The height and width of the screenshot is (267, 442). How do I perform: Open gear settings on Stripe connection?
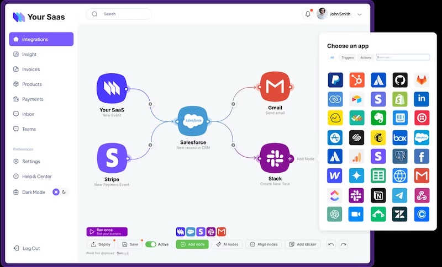[150, 145]
